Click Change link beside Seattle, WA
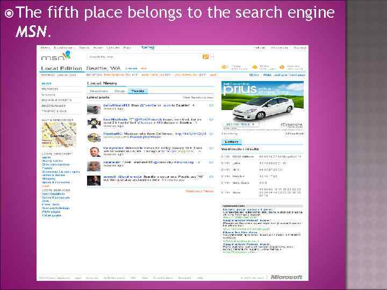Image resolution: width=387 pixels, height=290 pixels. [x=131, y=68]
